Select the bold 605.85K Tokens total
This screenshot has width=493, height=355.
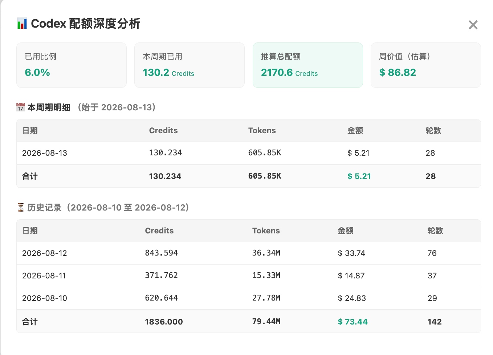(265, 176)
